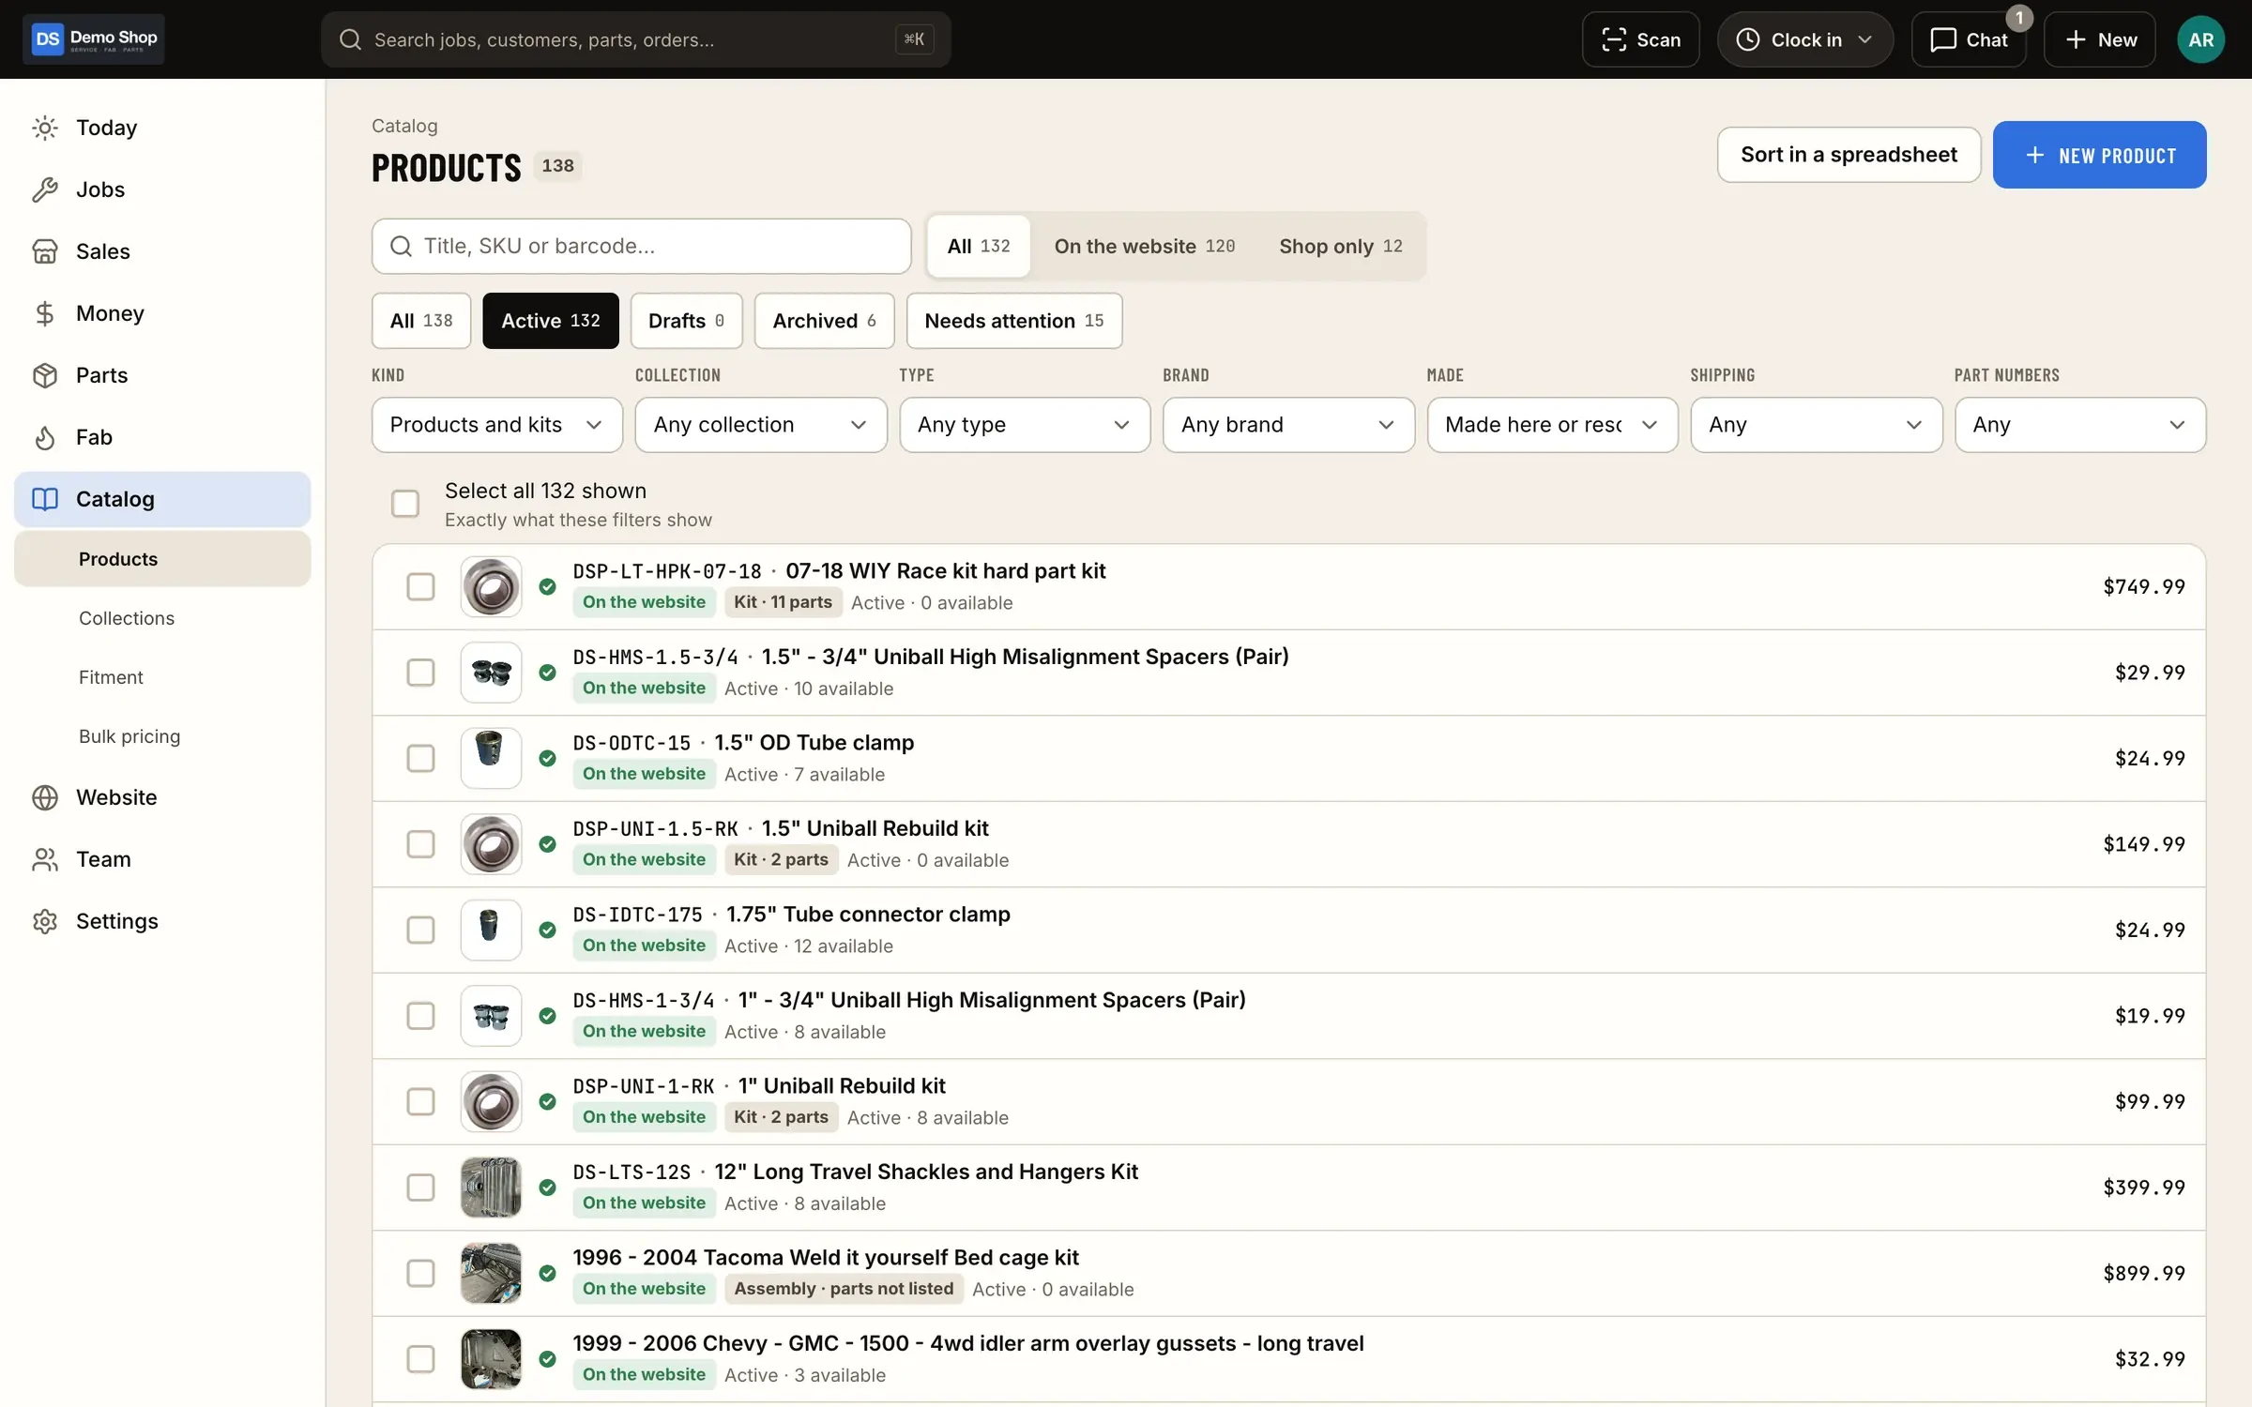Click the Jobs wrench icon
2252x1407 pixels.
pos(45,189)
